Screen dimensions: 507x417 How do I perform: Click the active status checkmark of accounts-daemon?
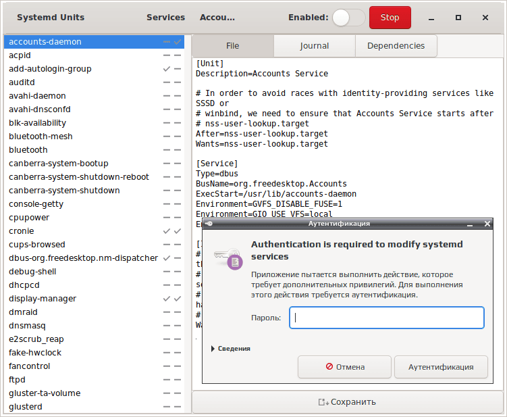point(178,42)
